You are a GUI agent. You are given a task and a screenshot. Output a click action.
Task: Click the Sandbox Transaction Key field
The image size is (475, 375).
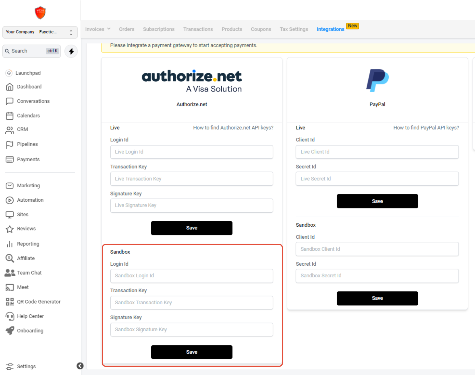(x=192, y=303)
